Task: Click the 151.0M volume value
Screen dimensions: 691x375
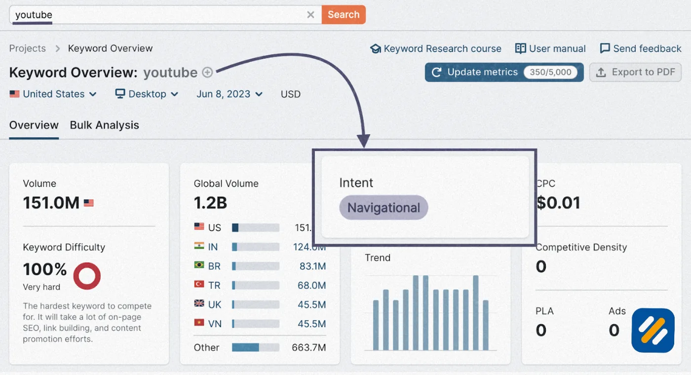Action: coord(51,203)
